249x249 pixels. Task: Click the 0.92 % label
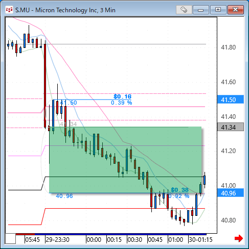pos(179,196)
